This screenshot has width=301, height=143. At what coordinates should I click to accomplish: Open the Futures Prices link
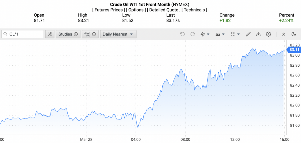[108, 10]
